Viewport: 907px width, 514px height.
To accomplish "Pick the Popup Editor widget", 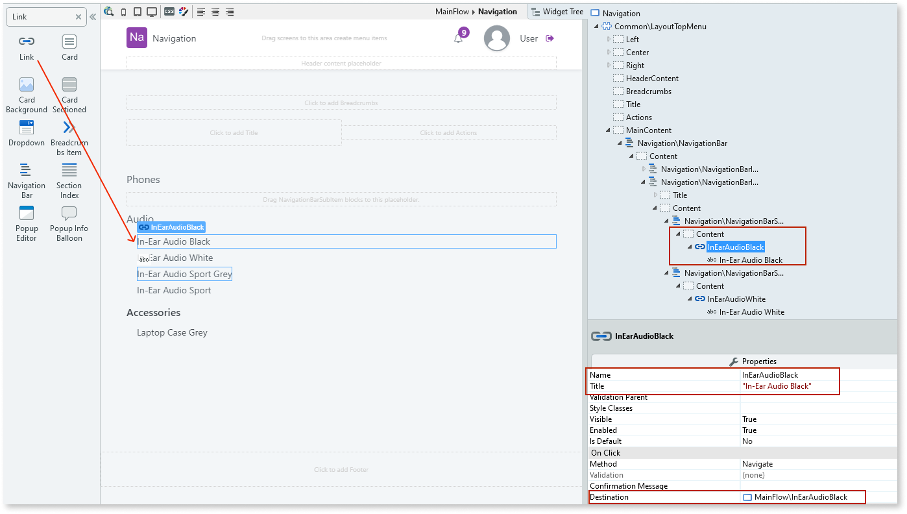I will point(26,223).
